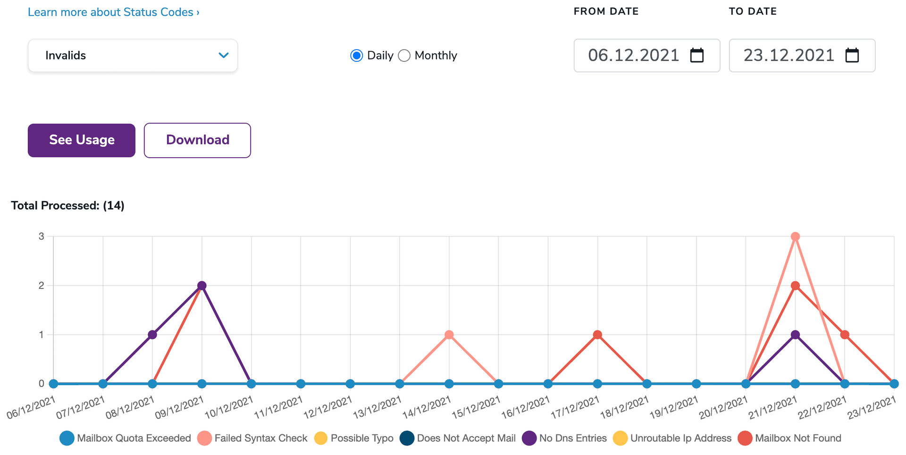Click the No Dns Entries data point on 09/12/2021
906x455 pixels.
[202, 286]
